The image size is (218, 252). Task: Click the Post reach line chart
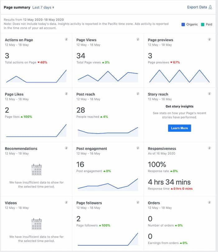click(108, 132)
